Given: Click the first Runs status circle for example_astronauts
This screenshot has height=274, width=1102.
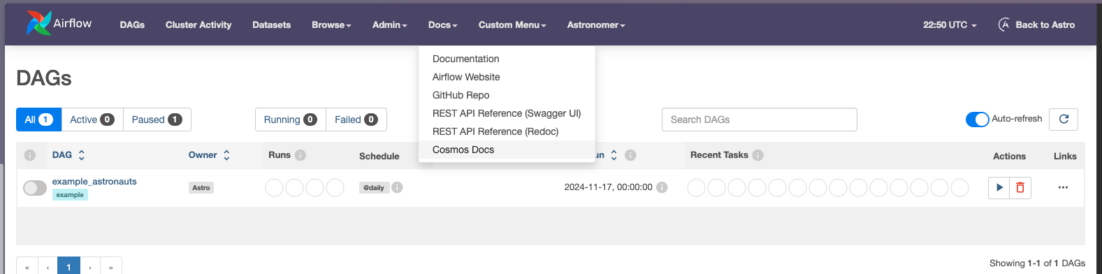Looking at the screenshot, I should point(275,187).
